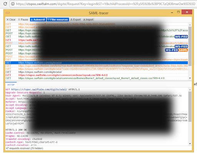
Task: Reload the browser page
Action: pos(5,4)
